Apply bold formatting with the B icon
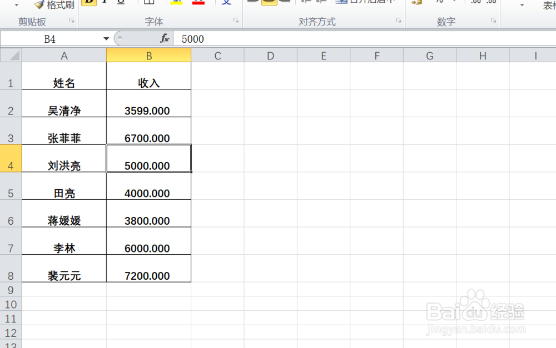 (88, 2)
